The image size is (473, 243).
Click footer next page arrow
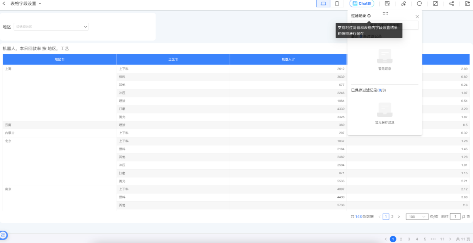(x=450, y=239)
